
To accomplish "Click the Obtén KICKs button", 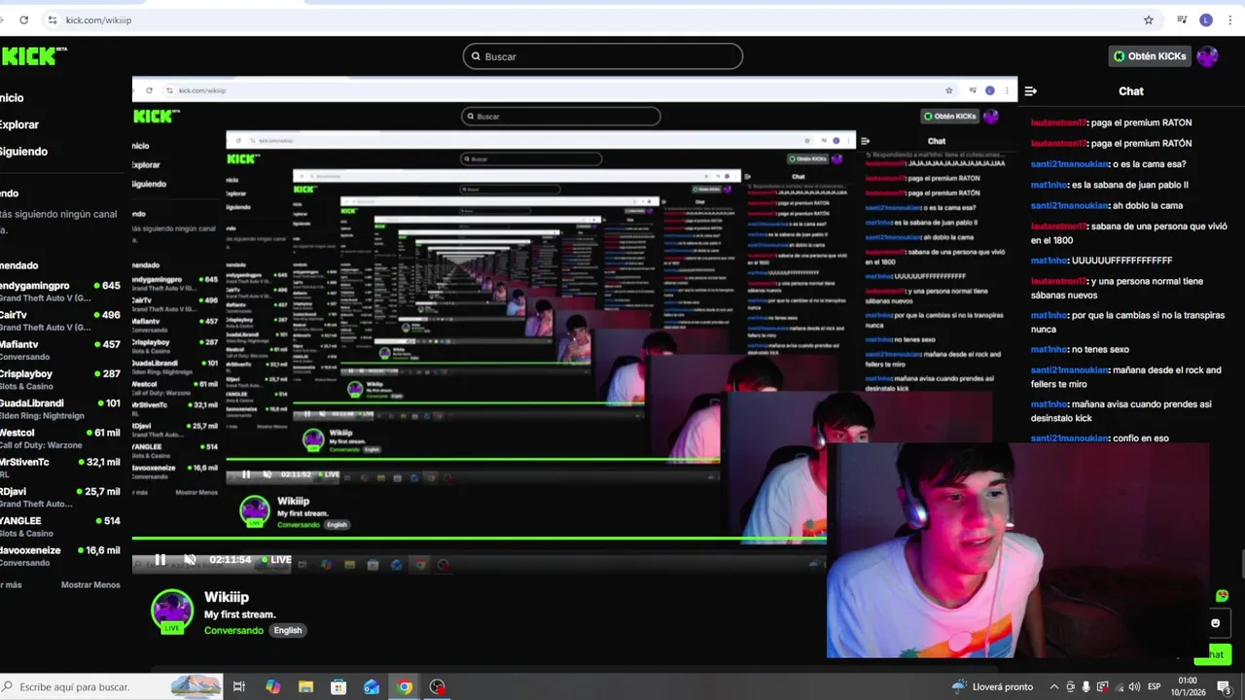I will coord(1150,56).
